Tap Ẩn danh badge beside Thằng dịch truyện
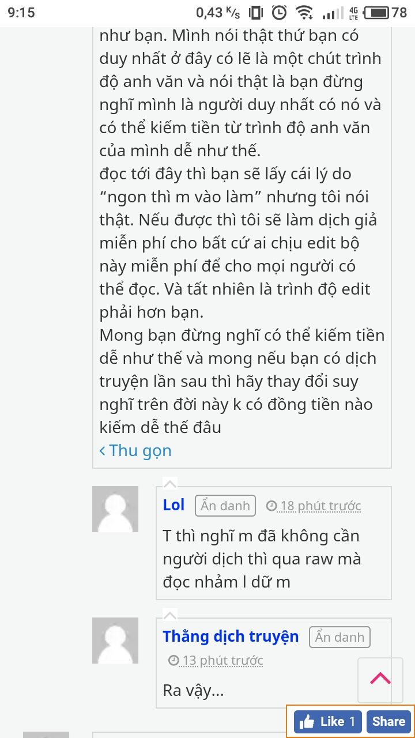 click(339, 637)
